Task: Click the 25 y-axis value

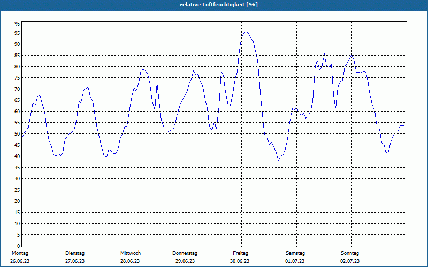Action: pos(17,190)
